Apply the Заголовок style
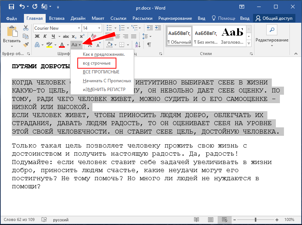The height and width of the screenshot is (225, 302). (232, 36)
